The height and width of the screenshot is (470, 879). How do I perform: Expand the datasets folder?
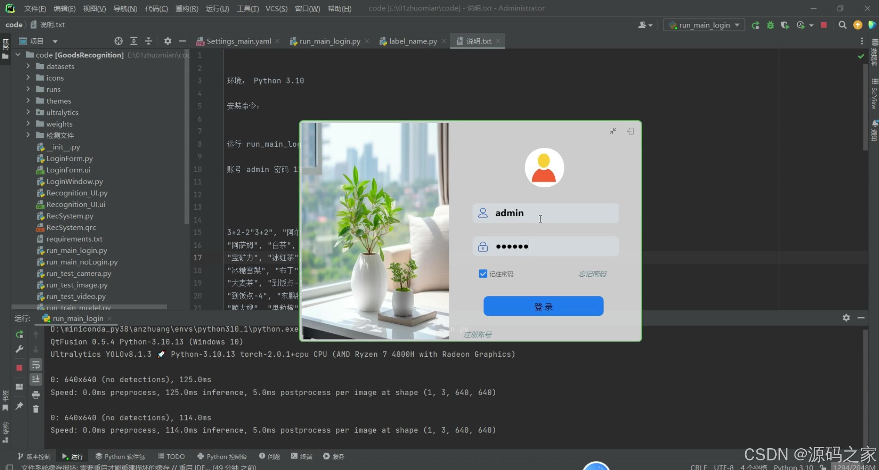tap(28, 66)
